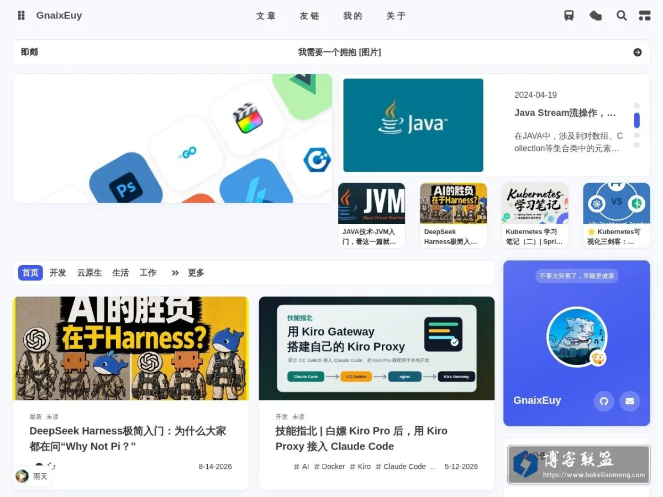Open the grid apps menu icon
Viewport: 663px width, 497px height.
coord(21,15)
